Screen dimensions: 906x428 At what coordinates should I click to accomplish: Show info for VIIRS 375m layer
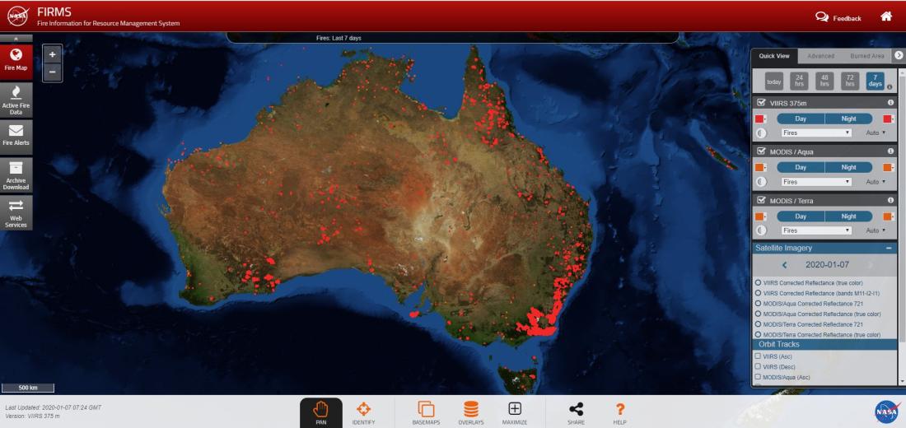coord(890,103)
